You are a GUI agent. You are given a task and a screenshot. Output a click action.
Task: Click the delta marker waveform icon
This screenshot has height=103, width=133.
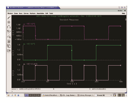click(9, 36)
